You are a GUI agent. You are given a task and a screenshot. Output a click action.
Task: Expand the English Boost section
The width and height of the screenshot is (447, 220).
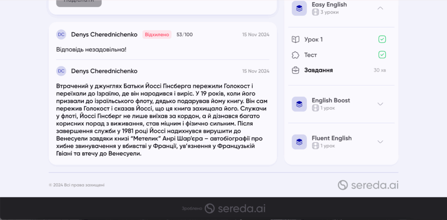coord(380,104)
